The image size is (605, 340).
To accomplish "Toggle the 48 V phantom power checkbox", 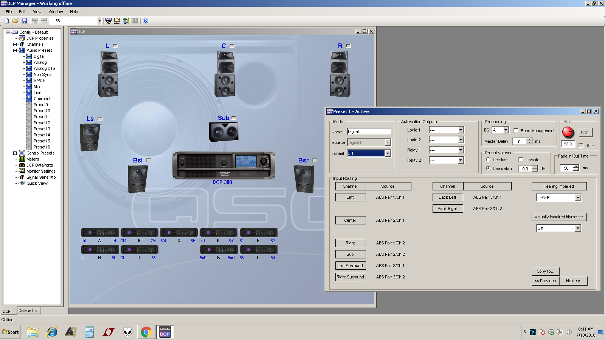I will pos(581,145).
